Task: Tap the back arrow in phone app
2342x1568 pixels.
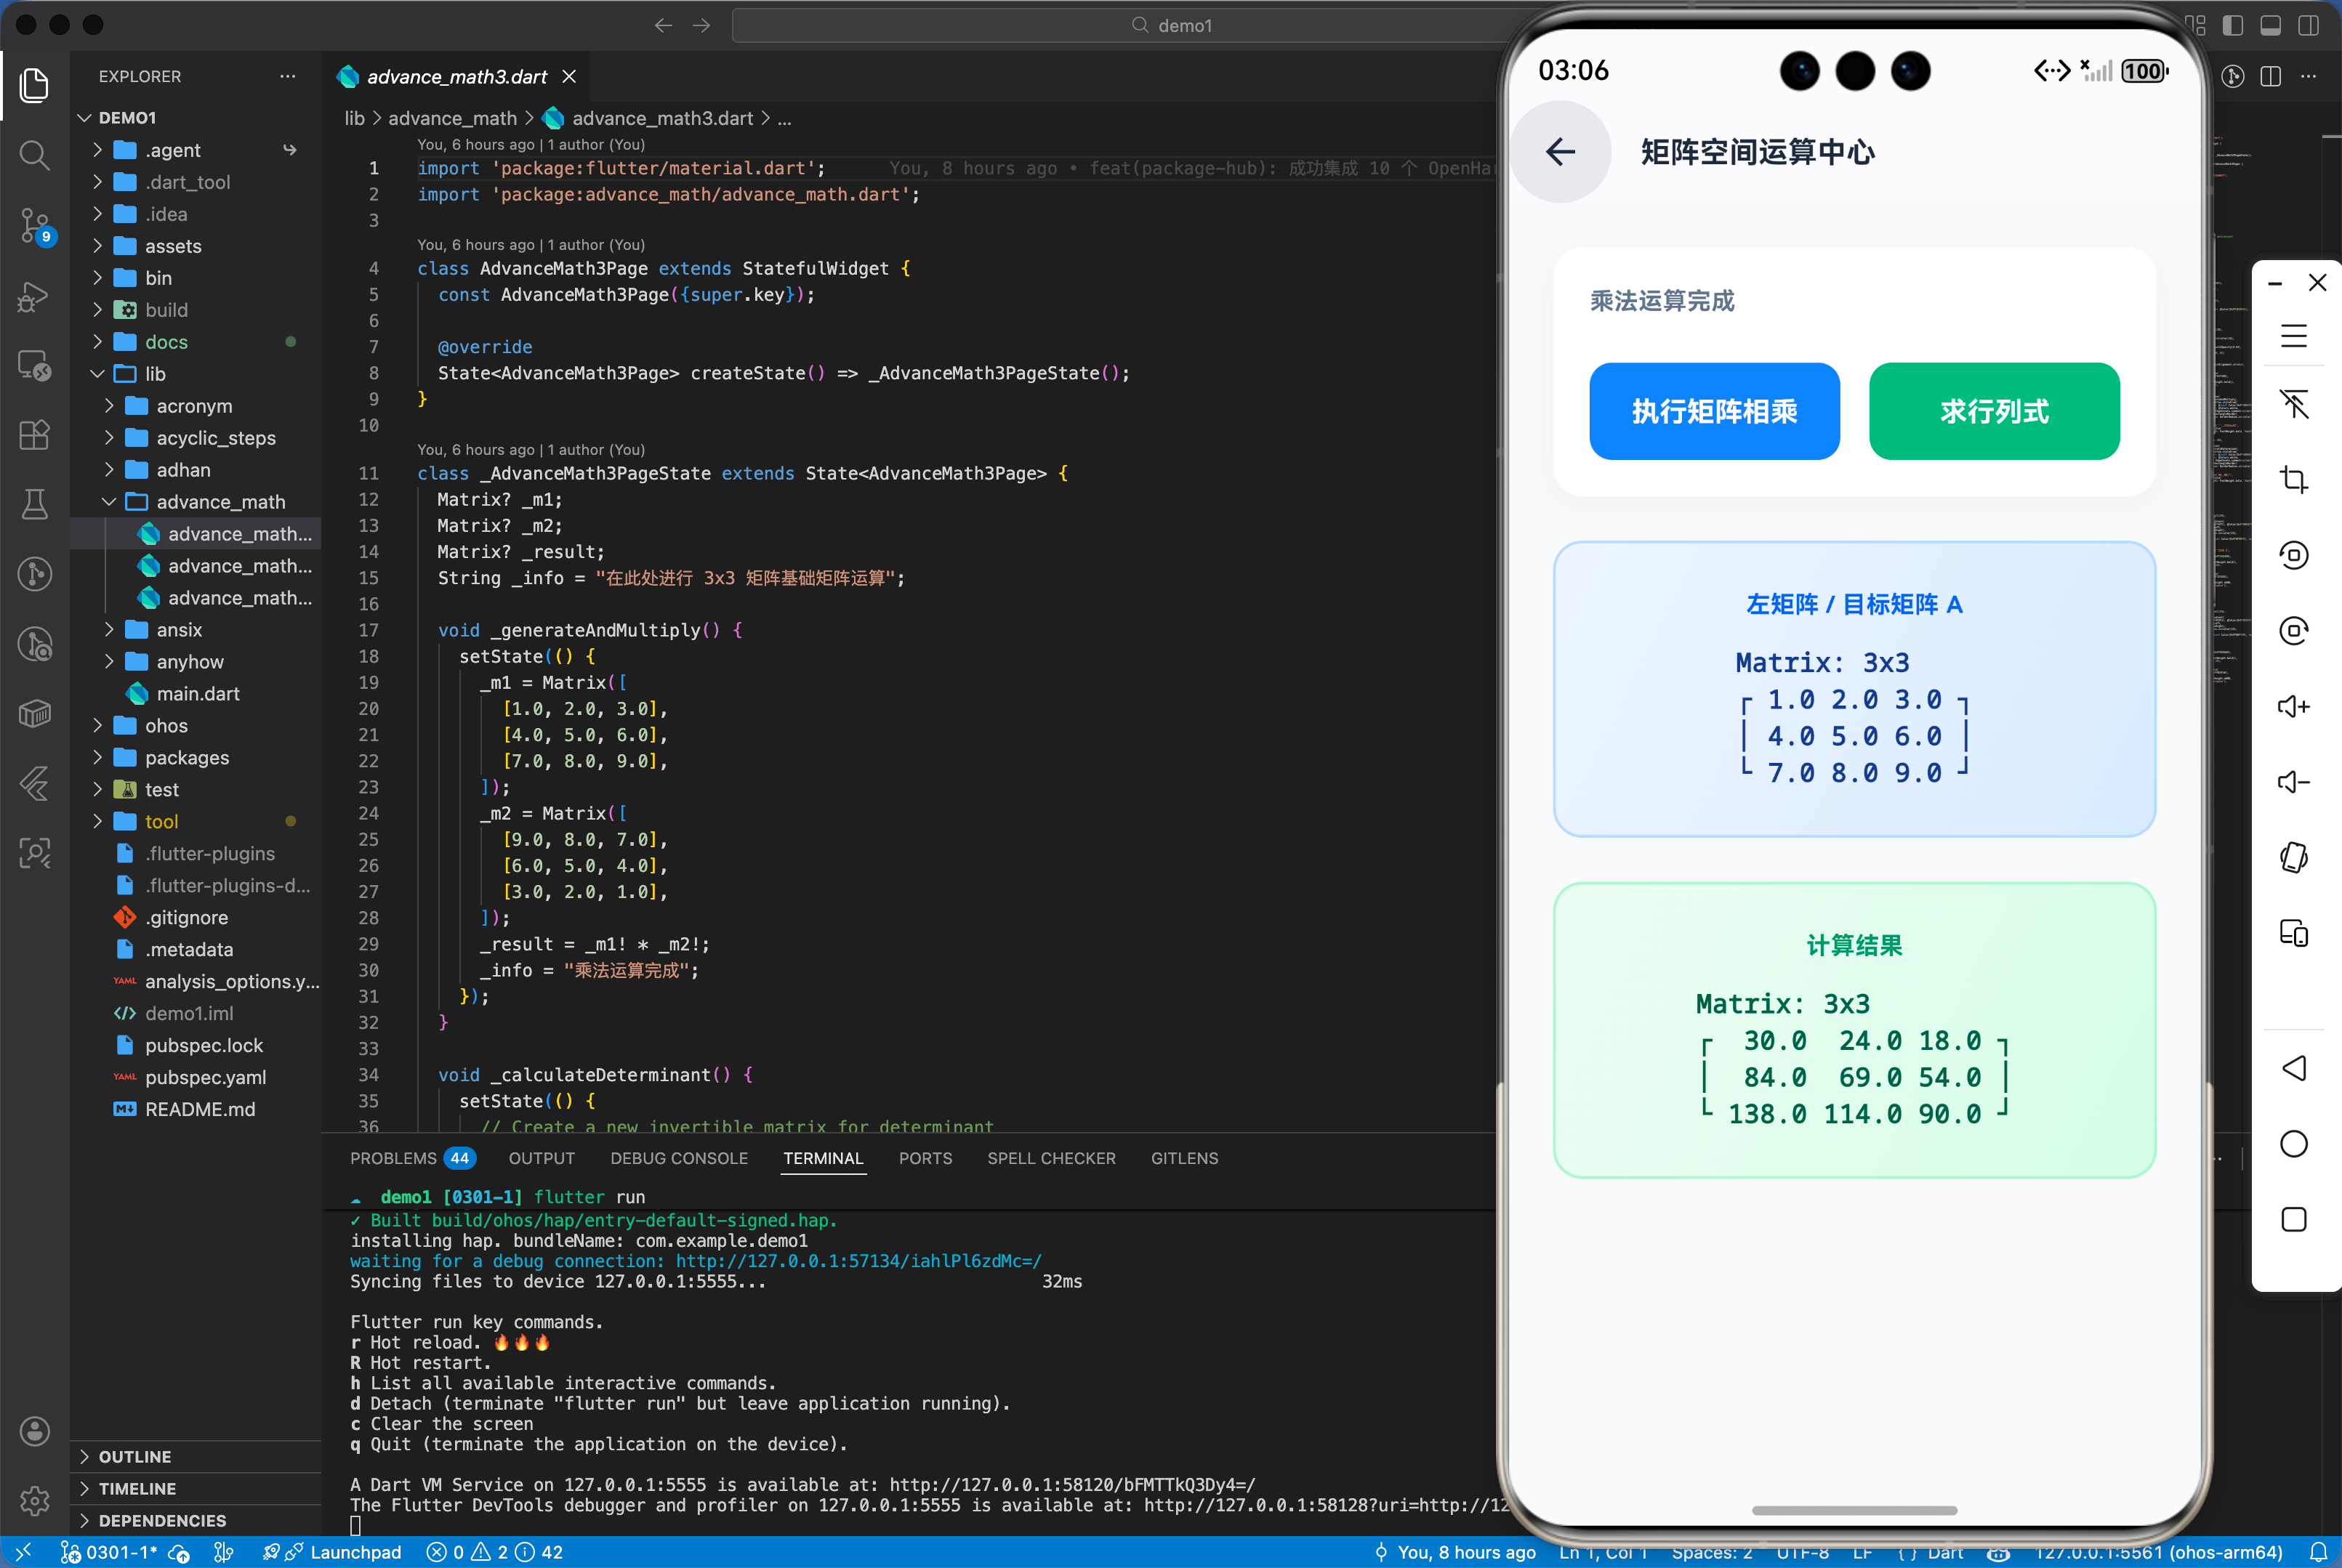Action: pyautogui.click(x=1560, y=152)
